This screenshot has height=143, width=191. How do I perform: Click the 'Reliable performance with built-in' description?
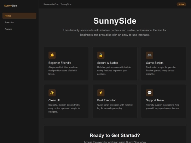pos(114,71)
